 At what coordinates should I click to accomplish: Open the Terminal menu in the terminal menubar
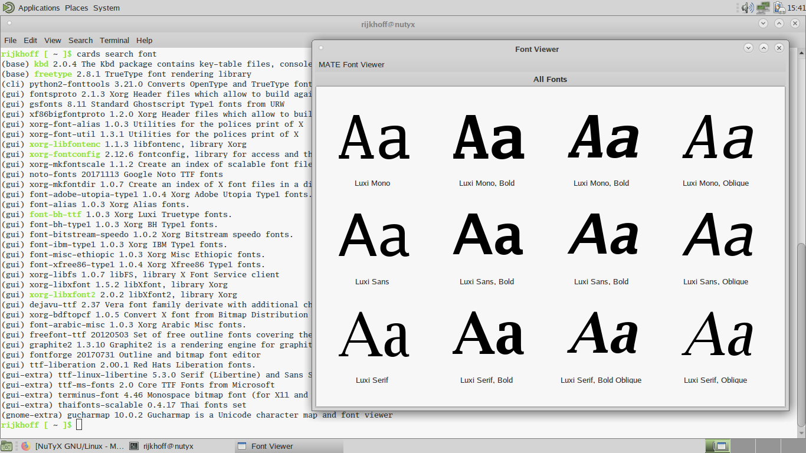point(114,41)
